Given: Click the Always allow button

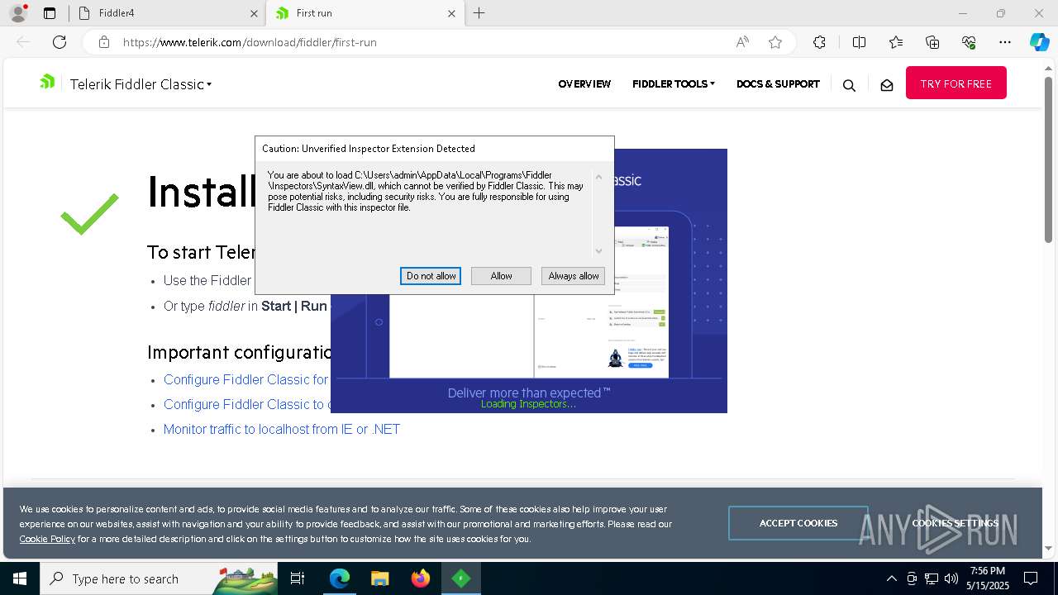Looking at the screenshot, I should tap(574, 276).
